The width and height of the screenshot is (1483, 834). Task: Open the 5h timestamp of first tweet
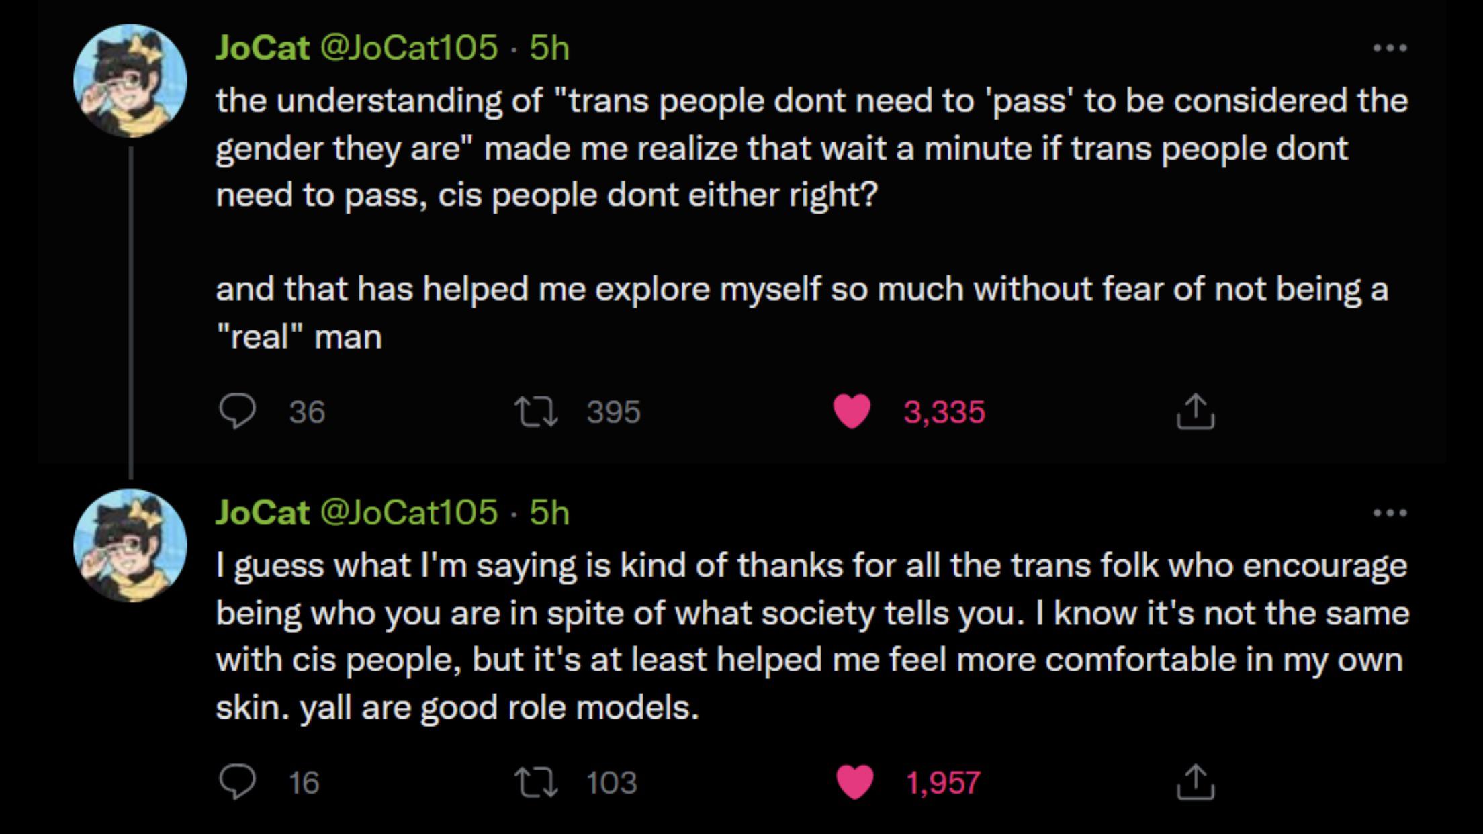[x=549, y=48]
